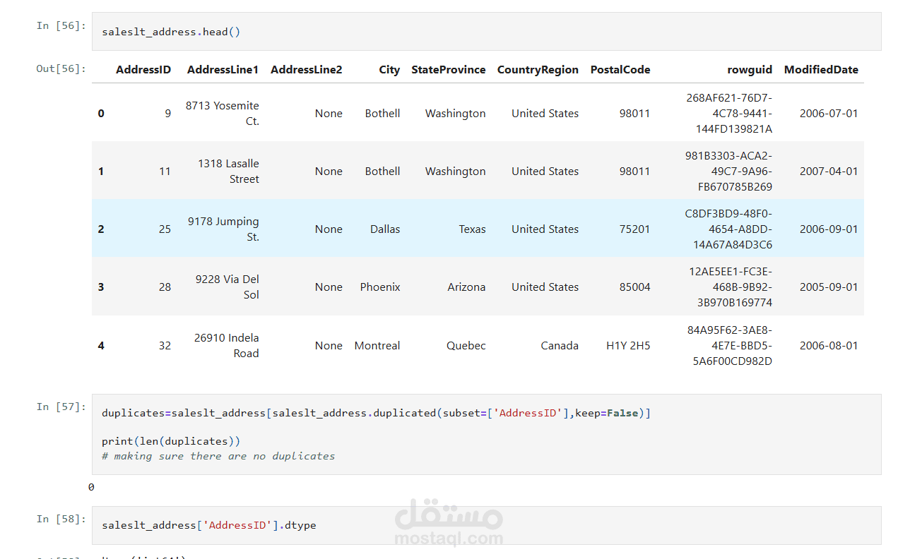
Task: Click the In [57] cell prompt
Action: coord(61,407)
